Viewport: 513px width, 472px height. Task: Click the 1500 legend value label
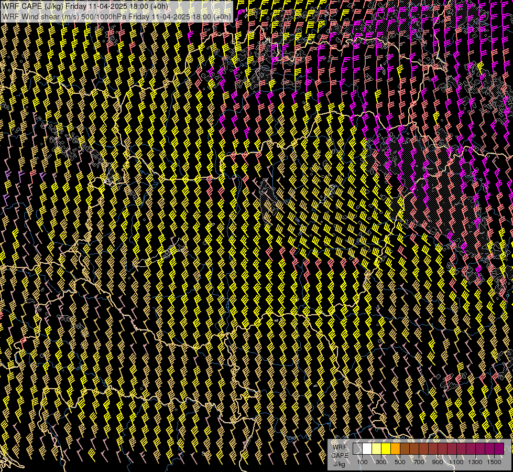point(494,462)
